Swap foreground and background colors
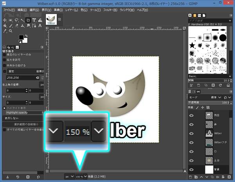Viewport: 235px width, 182px height. click(26, 36)
